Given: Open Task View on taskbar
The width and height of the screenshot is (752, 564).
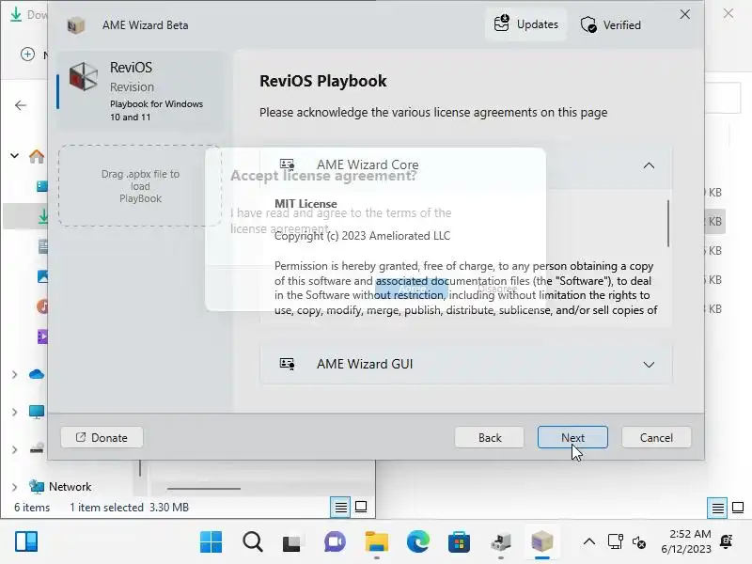Looking at the screenshot, I should [x=291, y=542].
